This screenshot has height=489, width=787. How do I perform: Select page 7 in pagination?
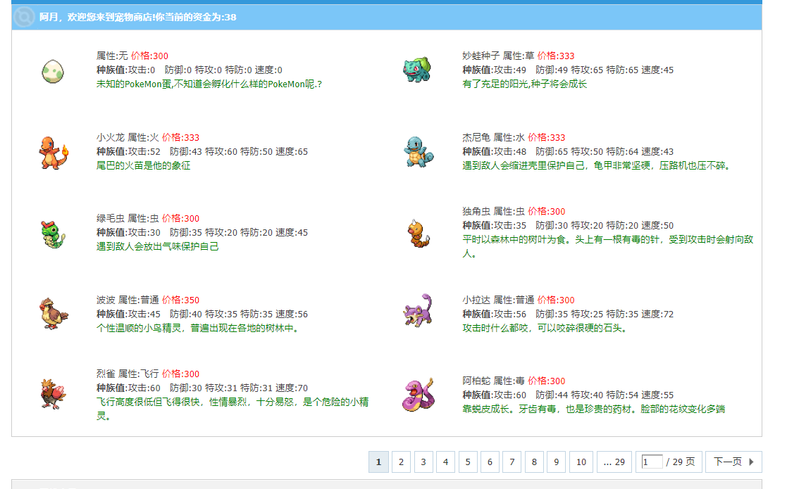click(x=512, y=462)
